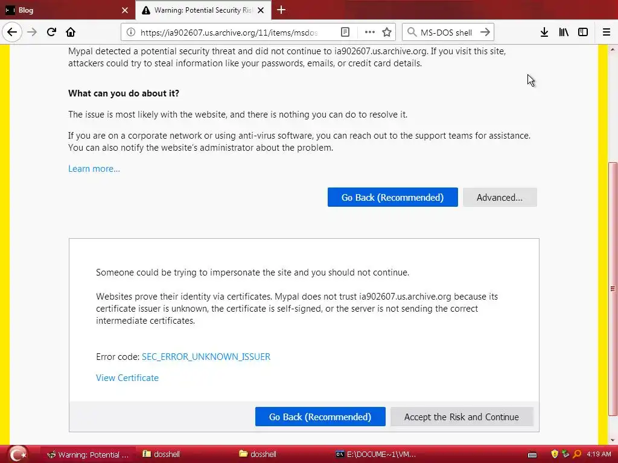Image resolution: width=618 pixels, height=463 pixels.
Task: Toggle the sidebar view icon
Action: click(583, 33)
